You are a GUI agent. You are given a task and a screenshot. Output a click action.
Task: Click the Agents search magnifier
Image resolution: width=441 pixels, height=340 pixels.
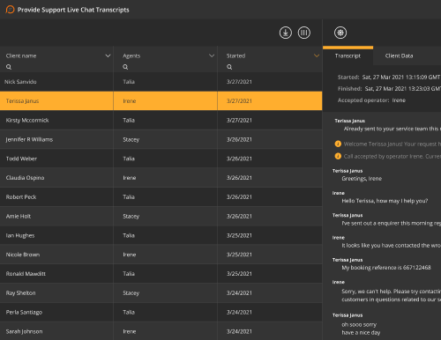coord(125,67)
